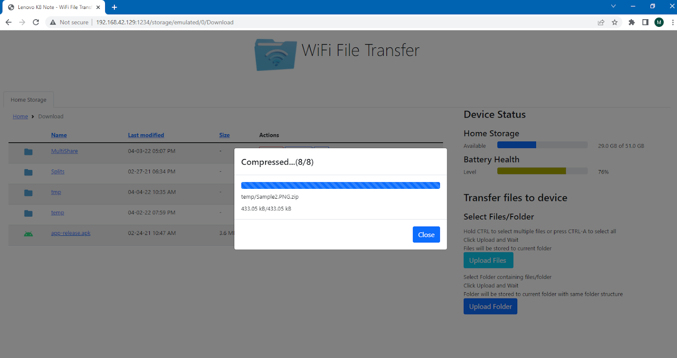Go back using the browser back arrow
The width and height of the screenshot is (677, 358).
[8, 22]
